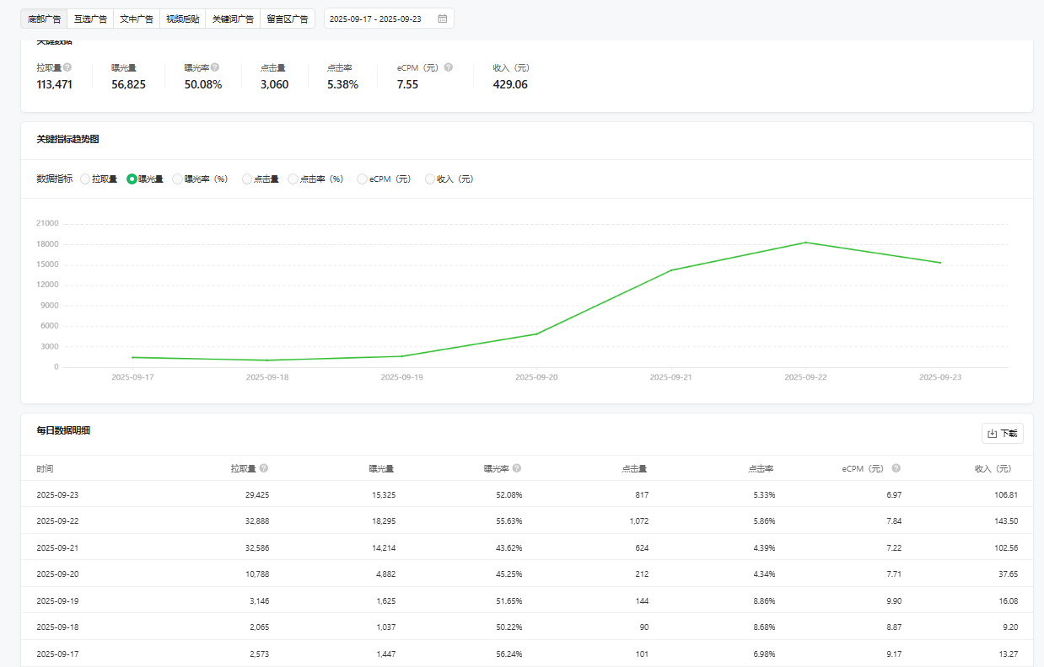The width and height of the screenshot is (1044, 667).
Task: Click the 下载 download button
Action: point(1003,434)
